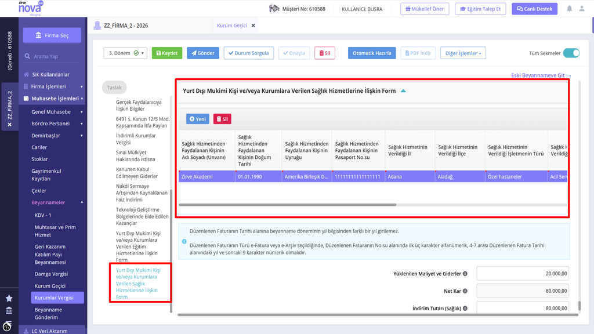Click the bank building icon in sidebar
This screenshot has height=334, width=594.
9,311
